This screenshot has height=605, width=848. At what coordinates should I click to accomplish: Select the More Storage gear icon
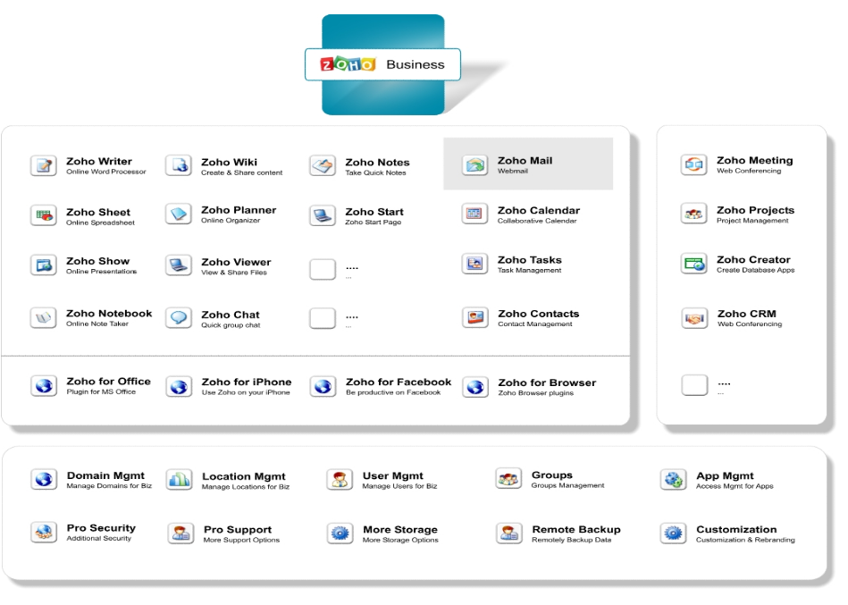pos(340,534)
